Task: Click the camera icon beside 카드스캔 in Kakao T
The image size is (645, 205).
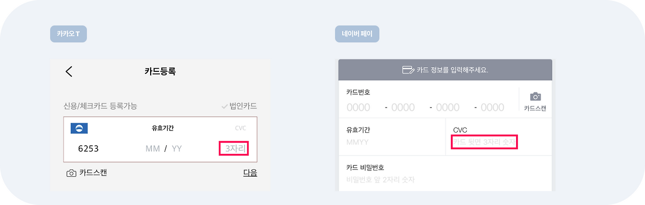Action: pyautogui.click(x=72, y=173)
